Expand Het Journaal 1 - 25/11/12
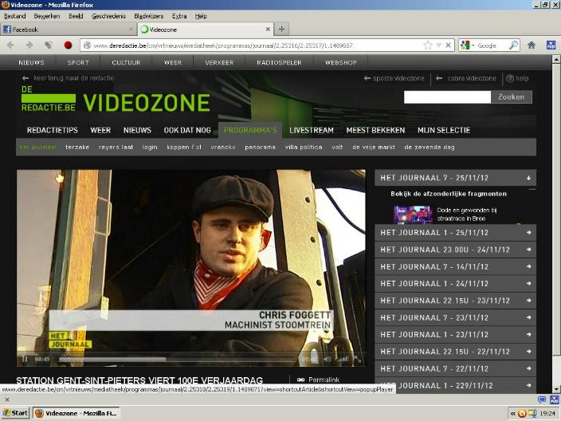Image resolution: width=561 pixels, height=421 pixels. tap(455, 233)
